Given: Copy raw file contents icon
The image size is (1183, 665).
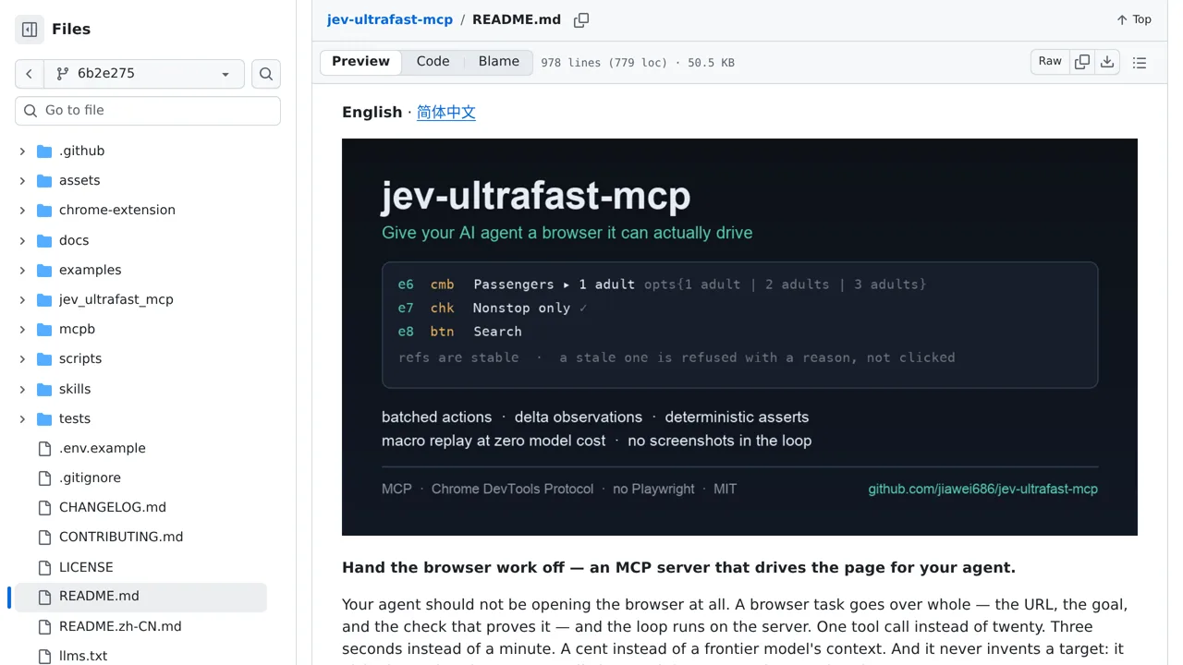Looking at the screenshot, I should (1082, 62).
